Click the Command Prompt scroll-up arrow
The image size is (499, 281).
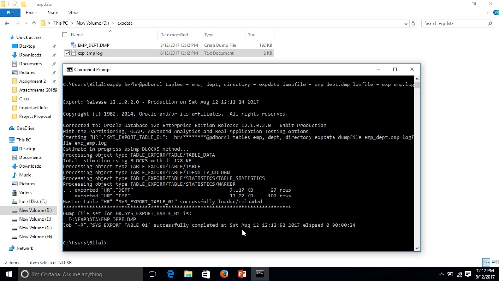[417, 79]
